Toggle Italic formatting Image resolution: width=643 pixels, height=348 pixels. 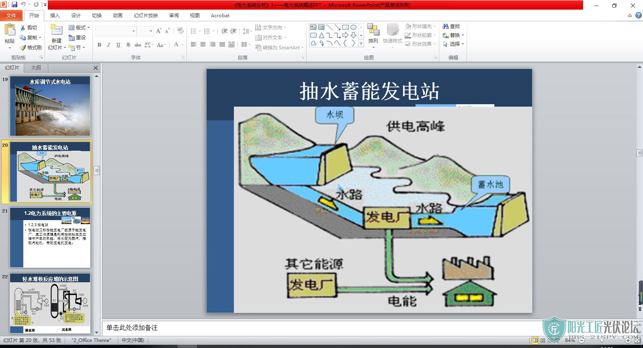click(109, 45)
